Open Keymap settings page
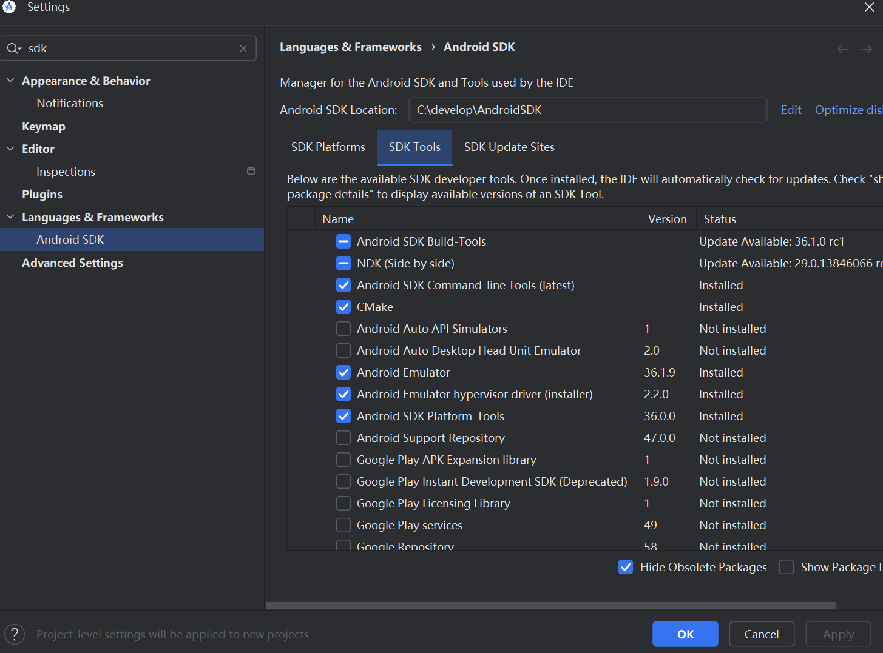Image resolution: width=883 pixels, height=653 pixels. click(44, 126)
